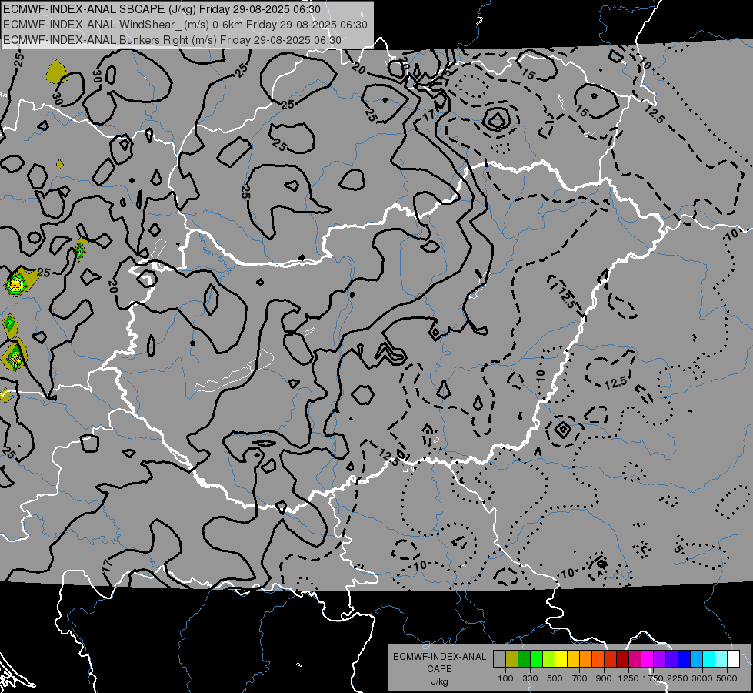The image size is (753, 693).
Task: Select the 5000 legend value
Action: point(727,678)
